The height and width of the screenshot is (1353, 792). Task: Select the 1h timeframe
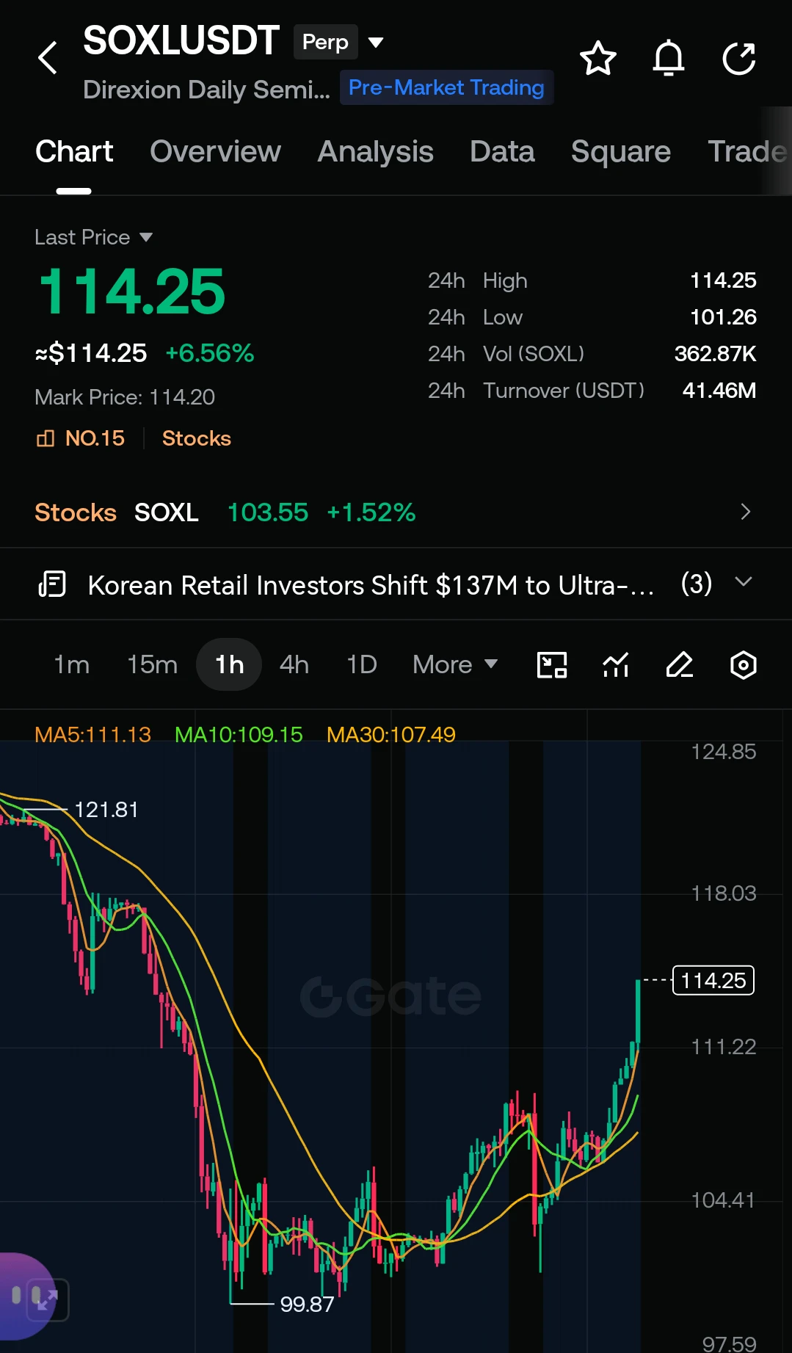pos(229,665)
